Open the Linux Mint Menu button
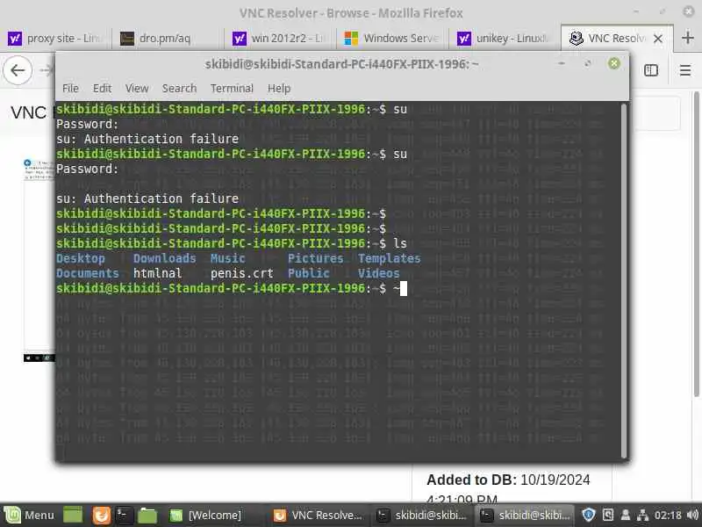This screenshot has width=702, height=527. (x=30, y=516)
